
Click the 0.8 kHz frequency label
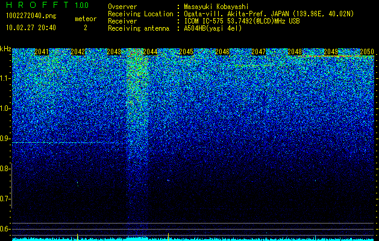click(5, 169)
